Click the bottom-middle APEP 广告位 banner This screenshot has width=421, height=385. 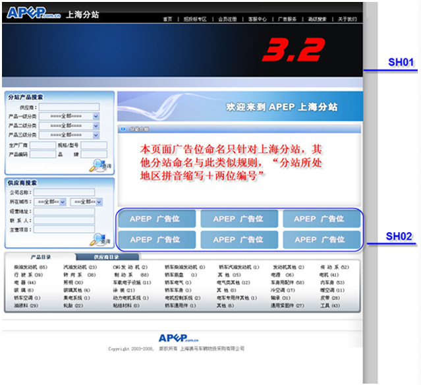click(239, 240)
